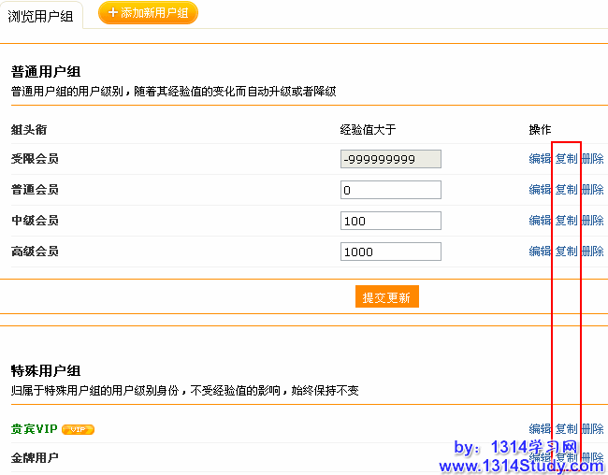Screen dimensions: 608x475
Task: Copy the 高级会员 user group
Action: click(x=566, y=252)
